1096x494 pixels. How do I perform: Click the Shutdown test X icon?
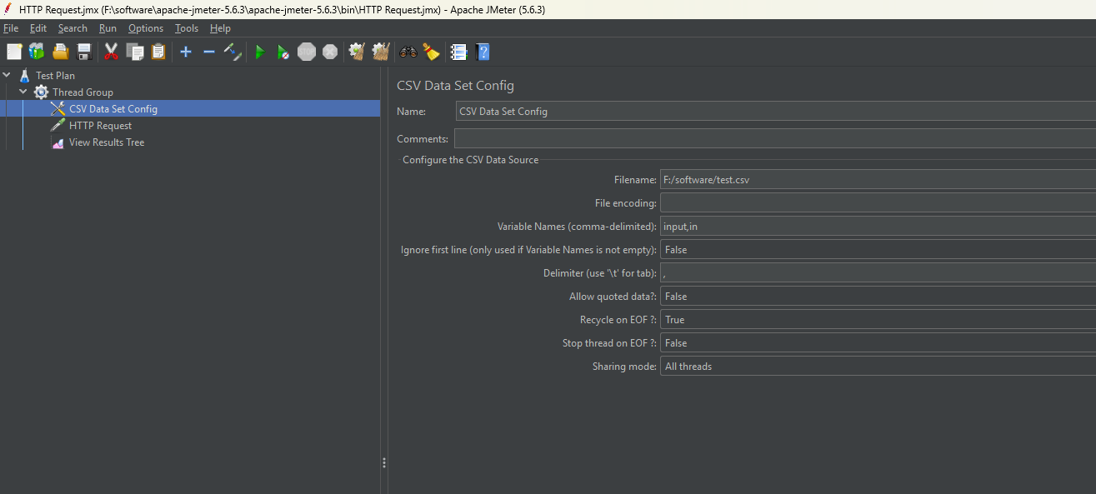pos(330,52)
